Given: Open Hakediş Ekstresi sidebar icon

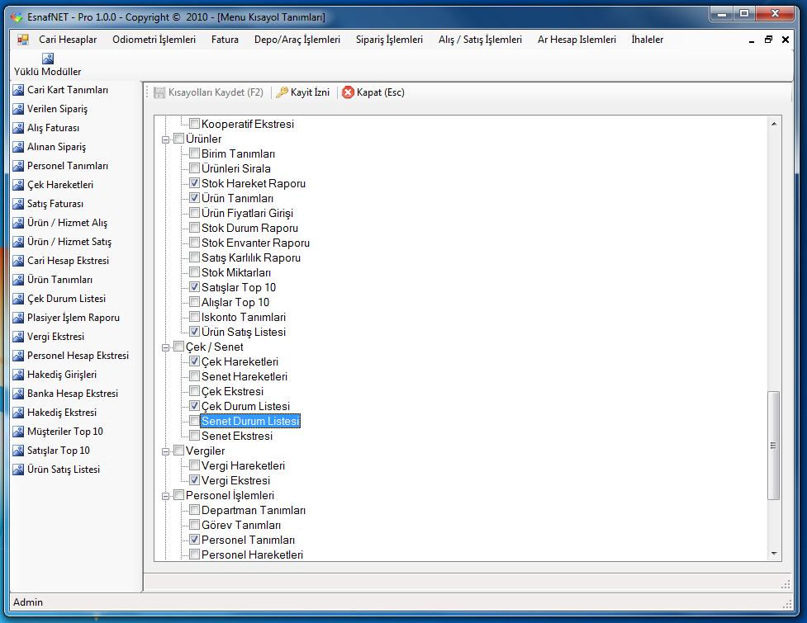Looking at the screenshot, I should [18, 413].
